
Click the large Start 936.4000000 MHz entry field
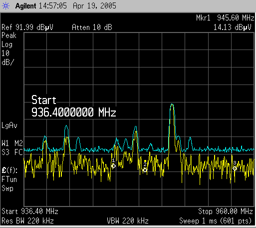[x=73, y=106]
